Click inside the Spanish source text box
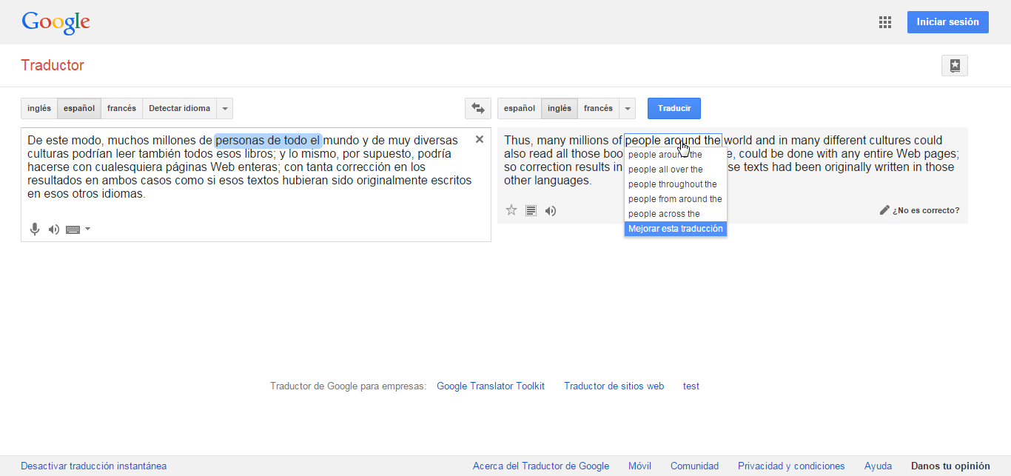The width and height of the screenshot is (1011, 476). (x=256, y=184)
